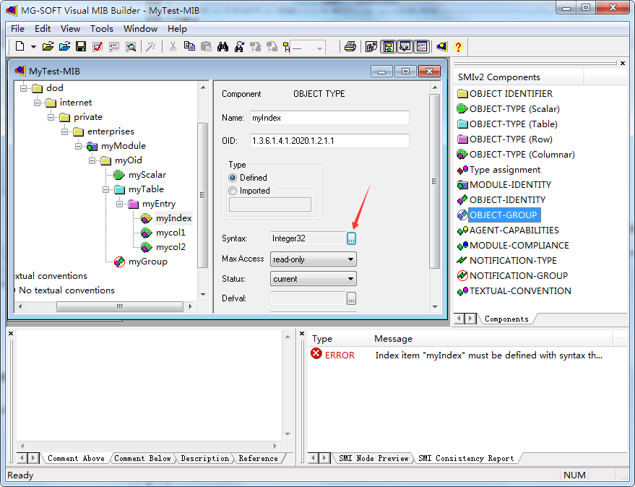
Task: Collapse the myTable tree node
Action: [x=107, y=189]
